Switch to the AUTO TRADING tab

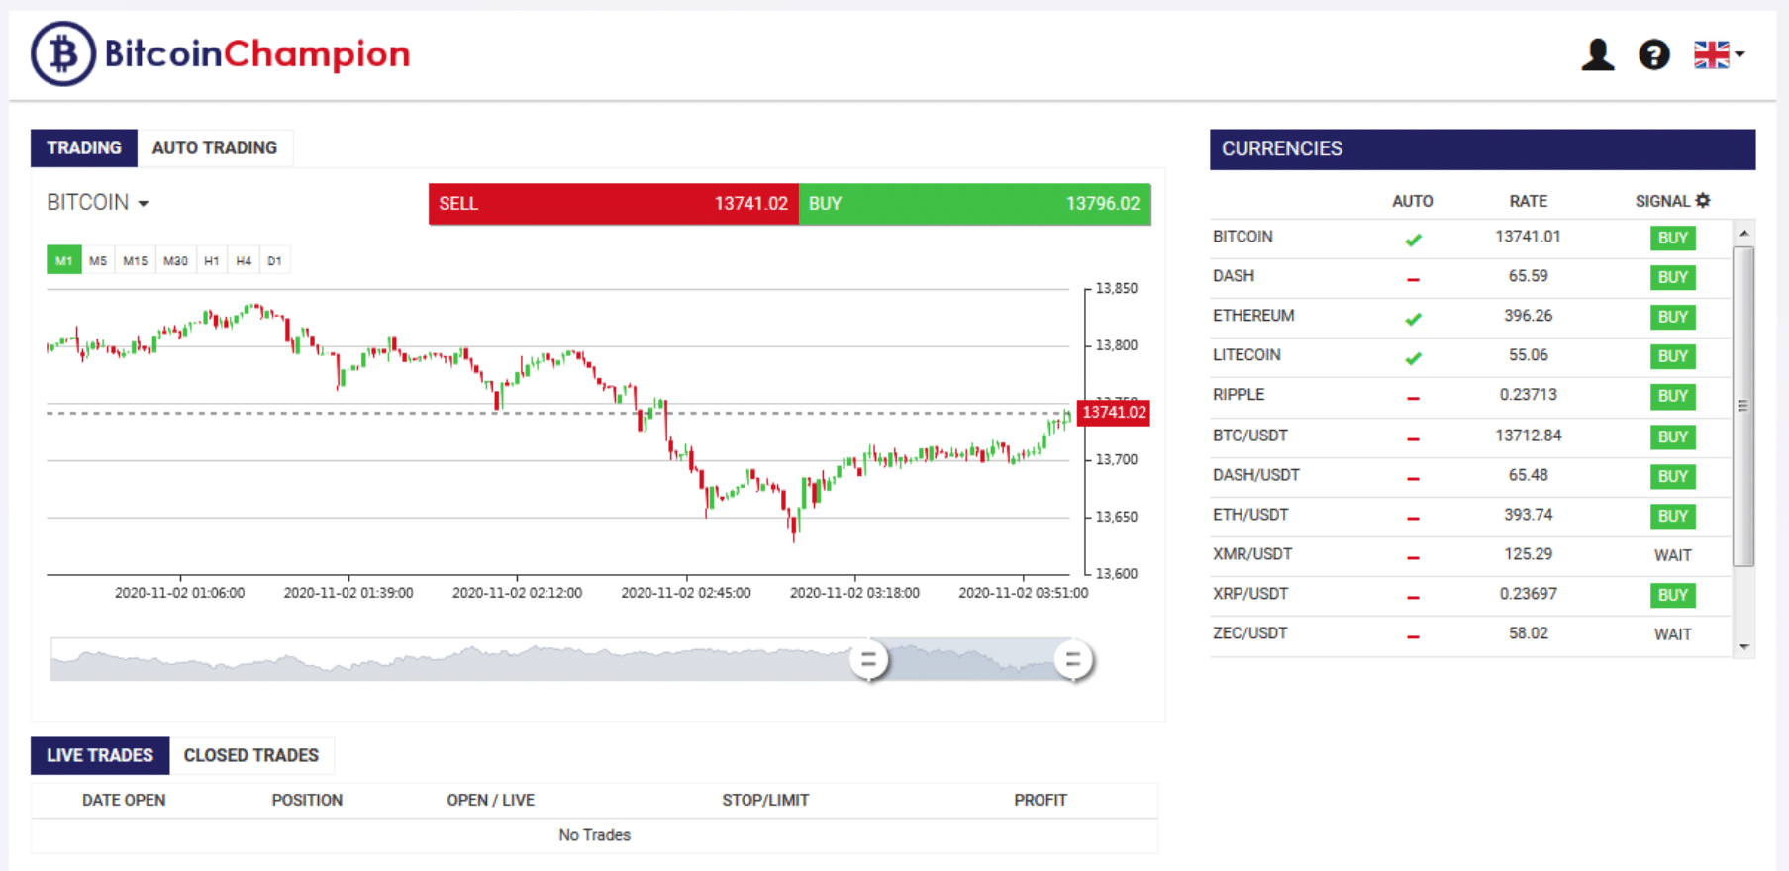point(215,147)
